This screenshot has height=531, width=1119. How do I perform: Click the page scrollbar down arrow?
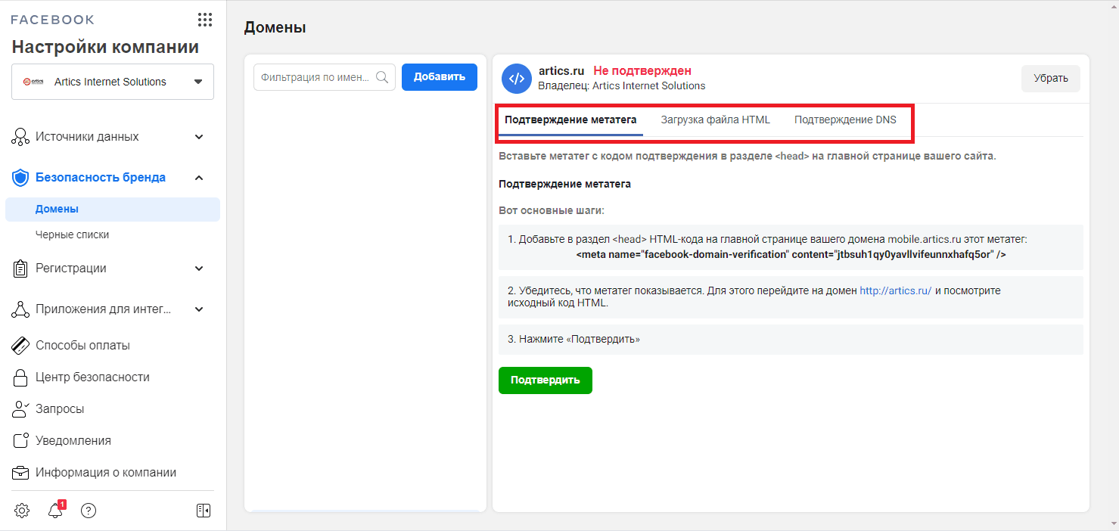pyautogui.click(x=1113, y=523)
